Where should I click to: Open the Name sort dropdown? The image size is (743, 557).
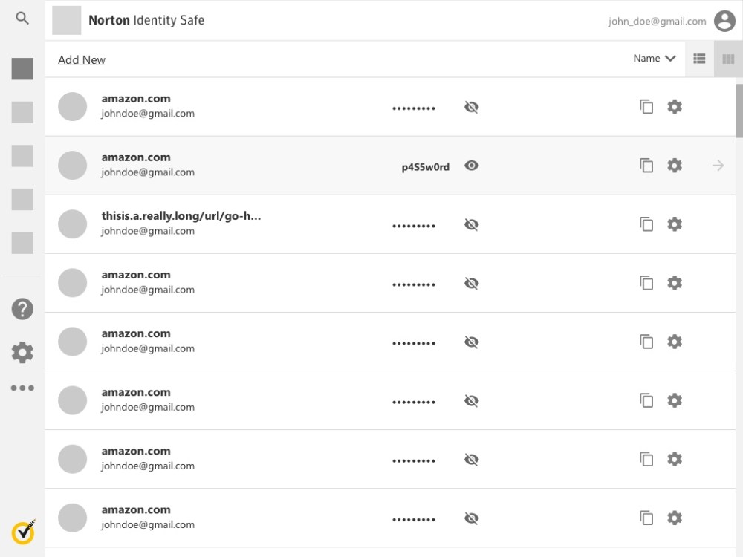tap(654, 59)
